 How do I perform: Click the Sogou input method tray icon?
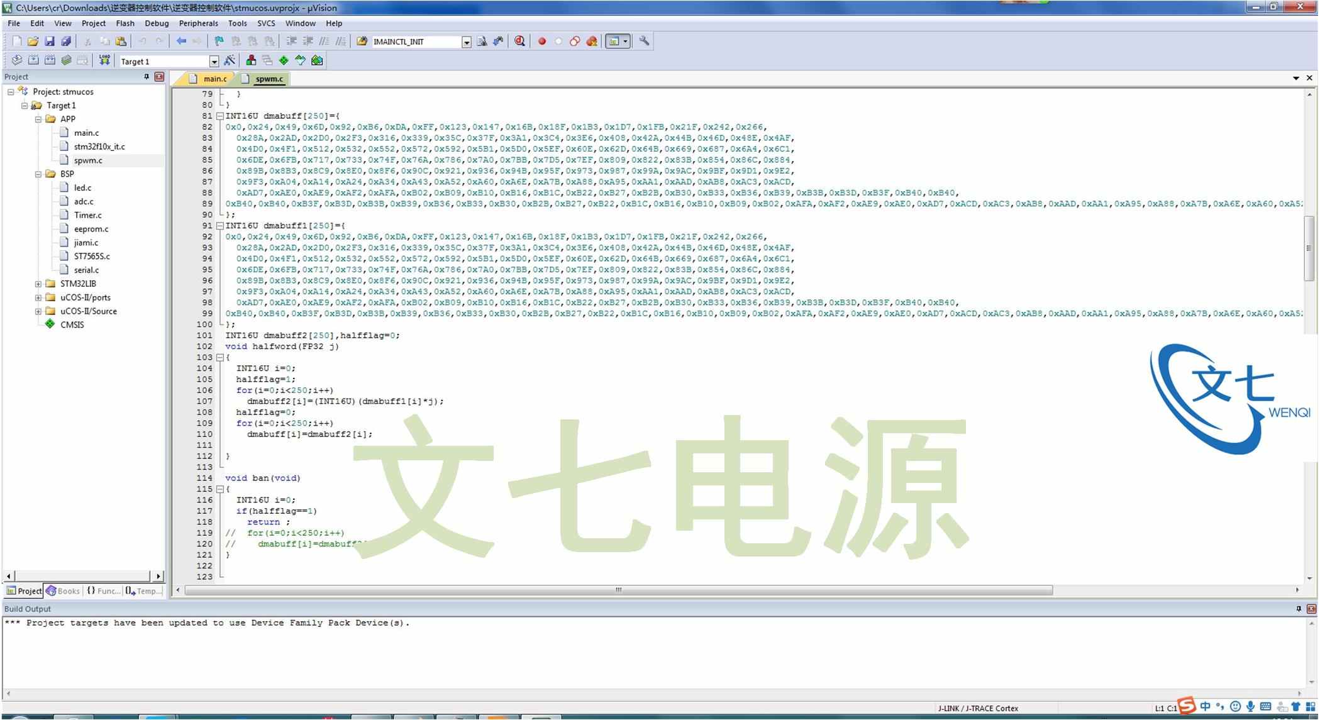1187,706
